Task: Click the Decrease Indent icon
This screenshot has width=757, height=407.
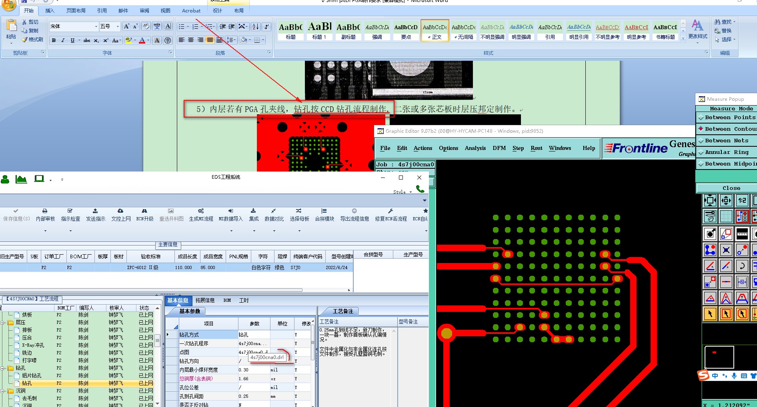Action: [x=222, y=27]
